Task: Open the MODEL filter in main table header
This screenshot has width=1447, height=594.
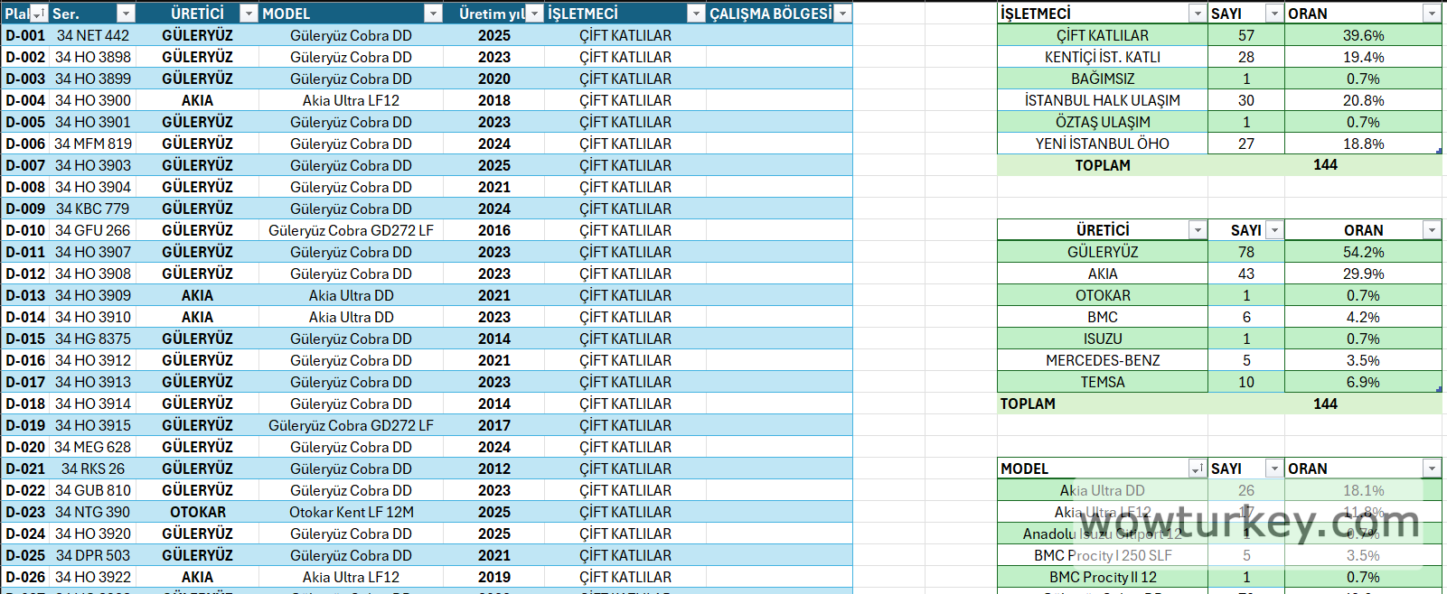Action: (x=433, y=14)
